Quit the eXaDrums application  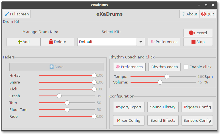(207, 14)
